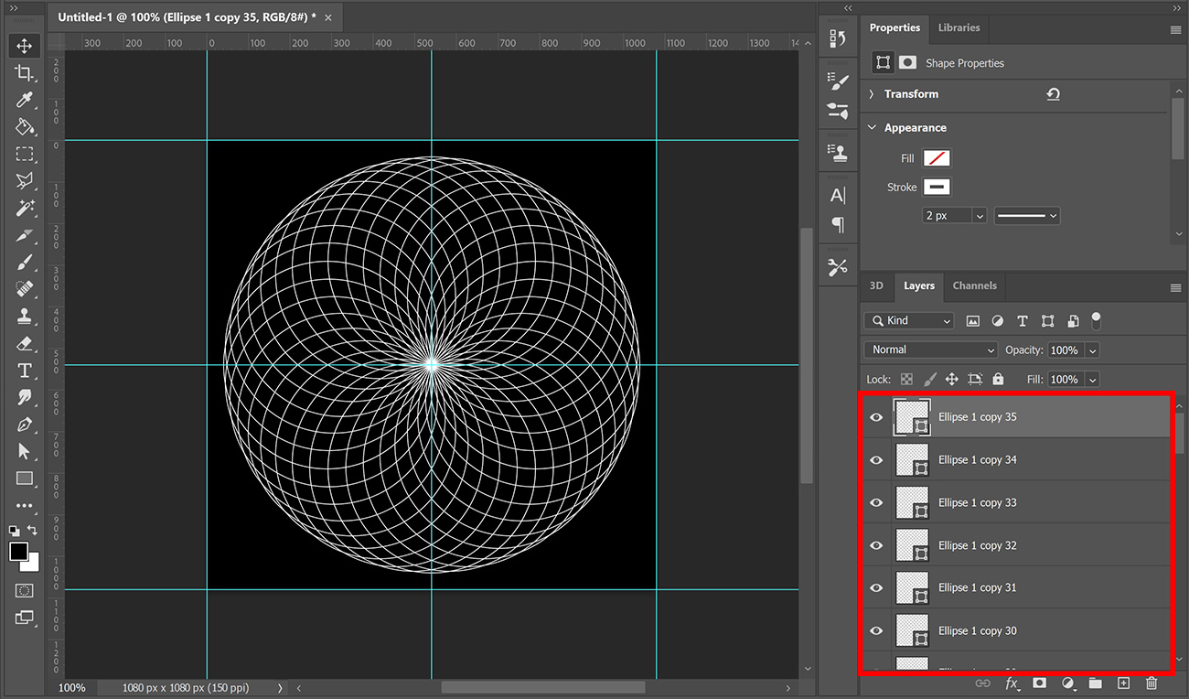The width and height of the screenshot is (1189, 699).
Task: Add a new layer in the Layers panel
Action: pos(1123,683)
